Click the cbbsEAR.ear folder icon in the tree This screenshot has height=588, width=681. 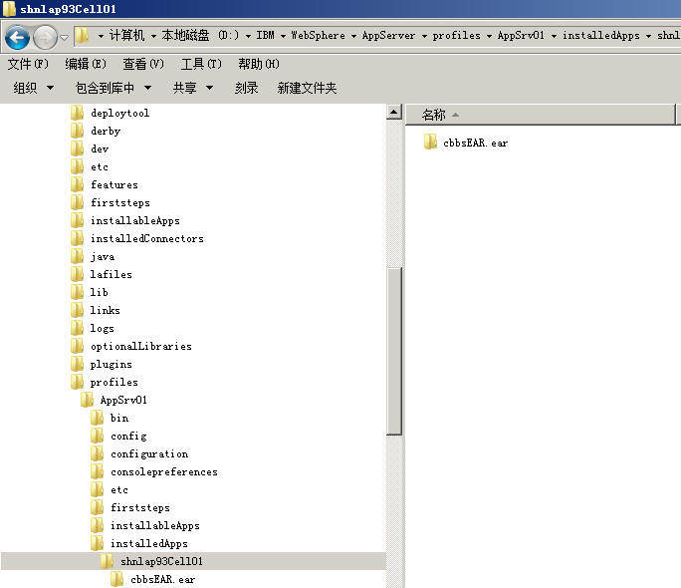click(116, 579)
